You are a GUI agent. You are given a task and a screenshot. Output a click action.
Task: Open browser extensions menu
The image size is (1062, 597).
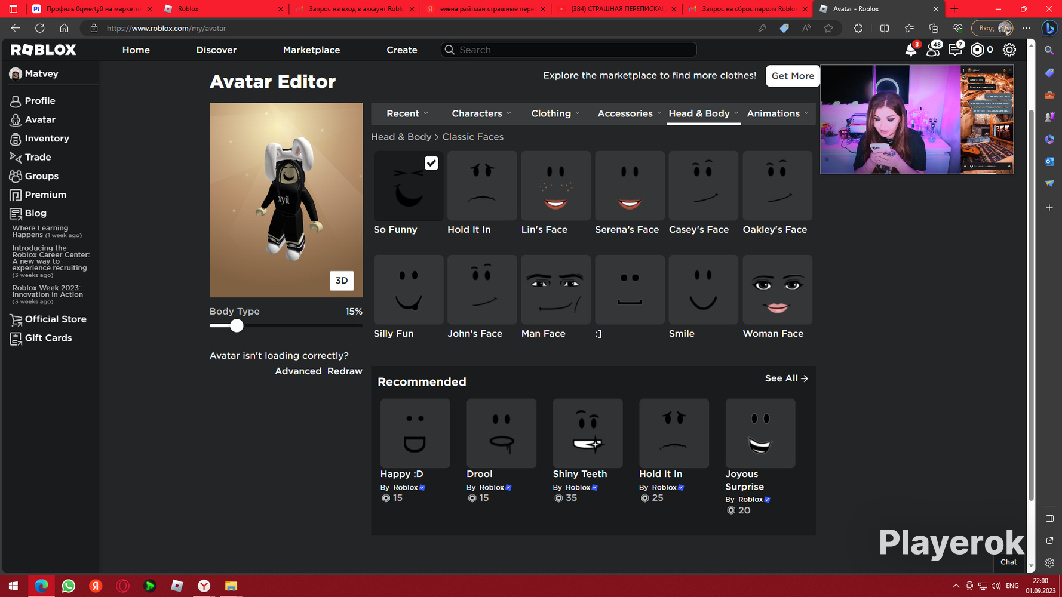[858, 28]
